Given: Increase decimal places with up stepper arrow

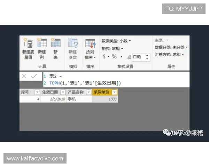Looking at the screenshot, I should (x=147, y=55).
